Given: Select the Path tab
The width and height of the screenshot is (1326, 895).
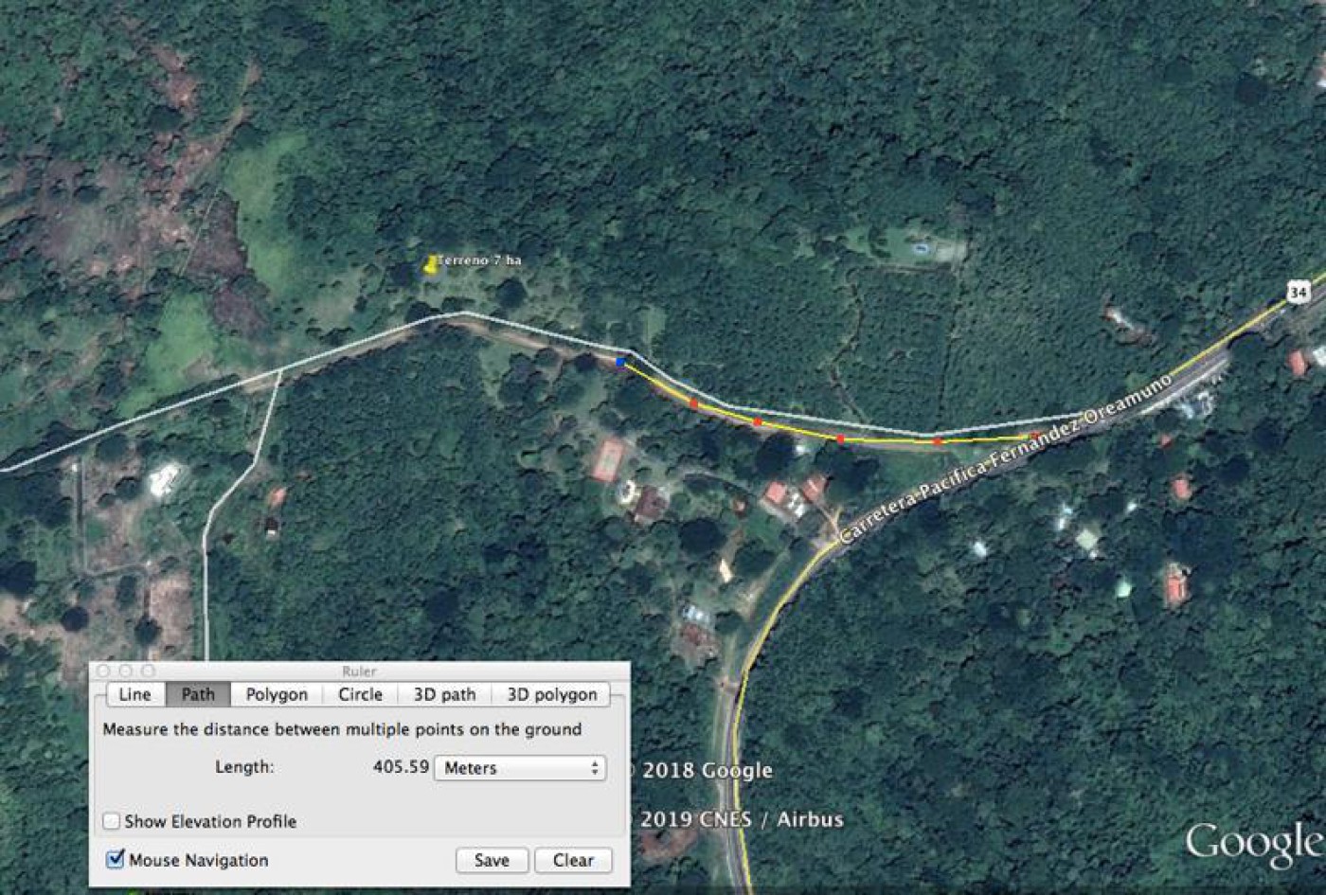Looking at the screenshot, I should point(198,694).
